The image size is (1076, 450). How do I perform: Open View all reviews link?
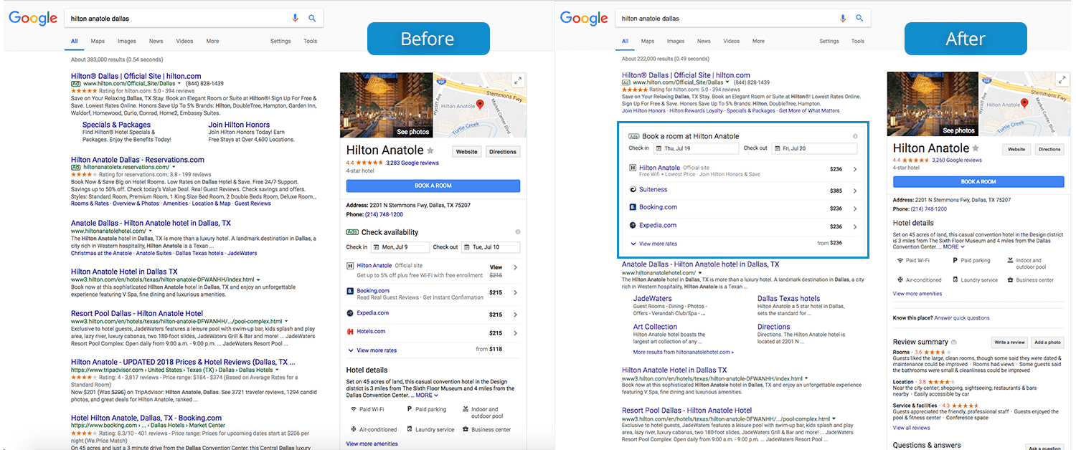tap(911, 428)
